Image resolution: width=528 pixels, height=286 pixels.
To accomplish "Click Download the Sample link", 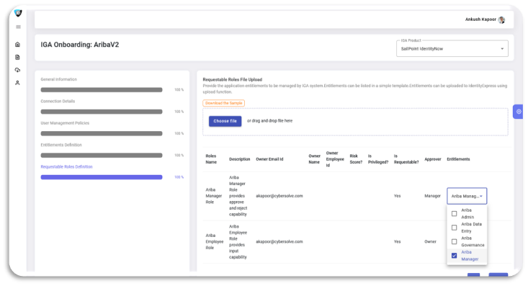I will pos(223,103).
